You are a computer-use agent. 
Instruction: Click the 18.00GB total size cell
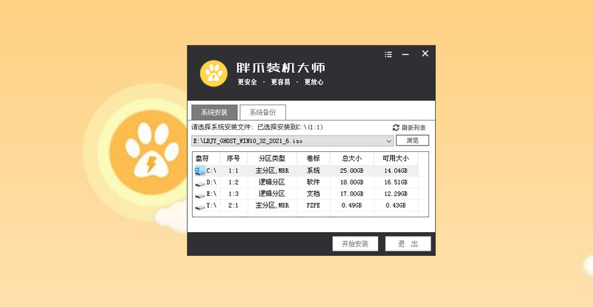coord(351,182)
